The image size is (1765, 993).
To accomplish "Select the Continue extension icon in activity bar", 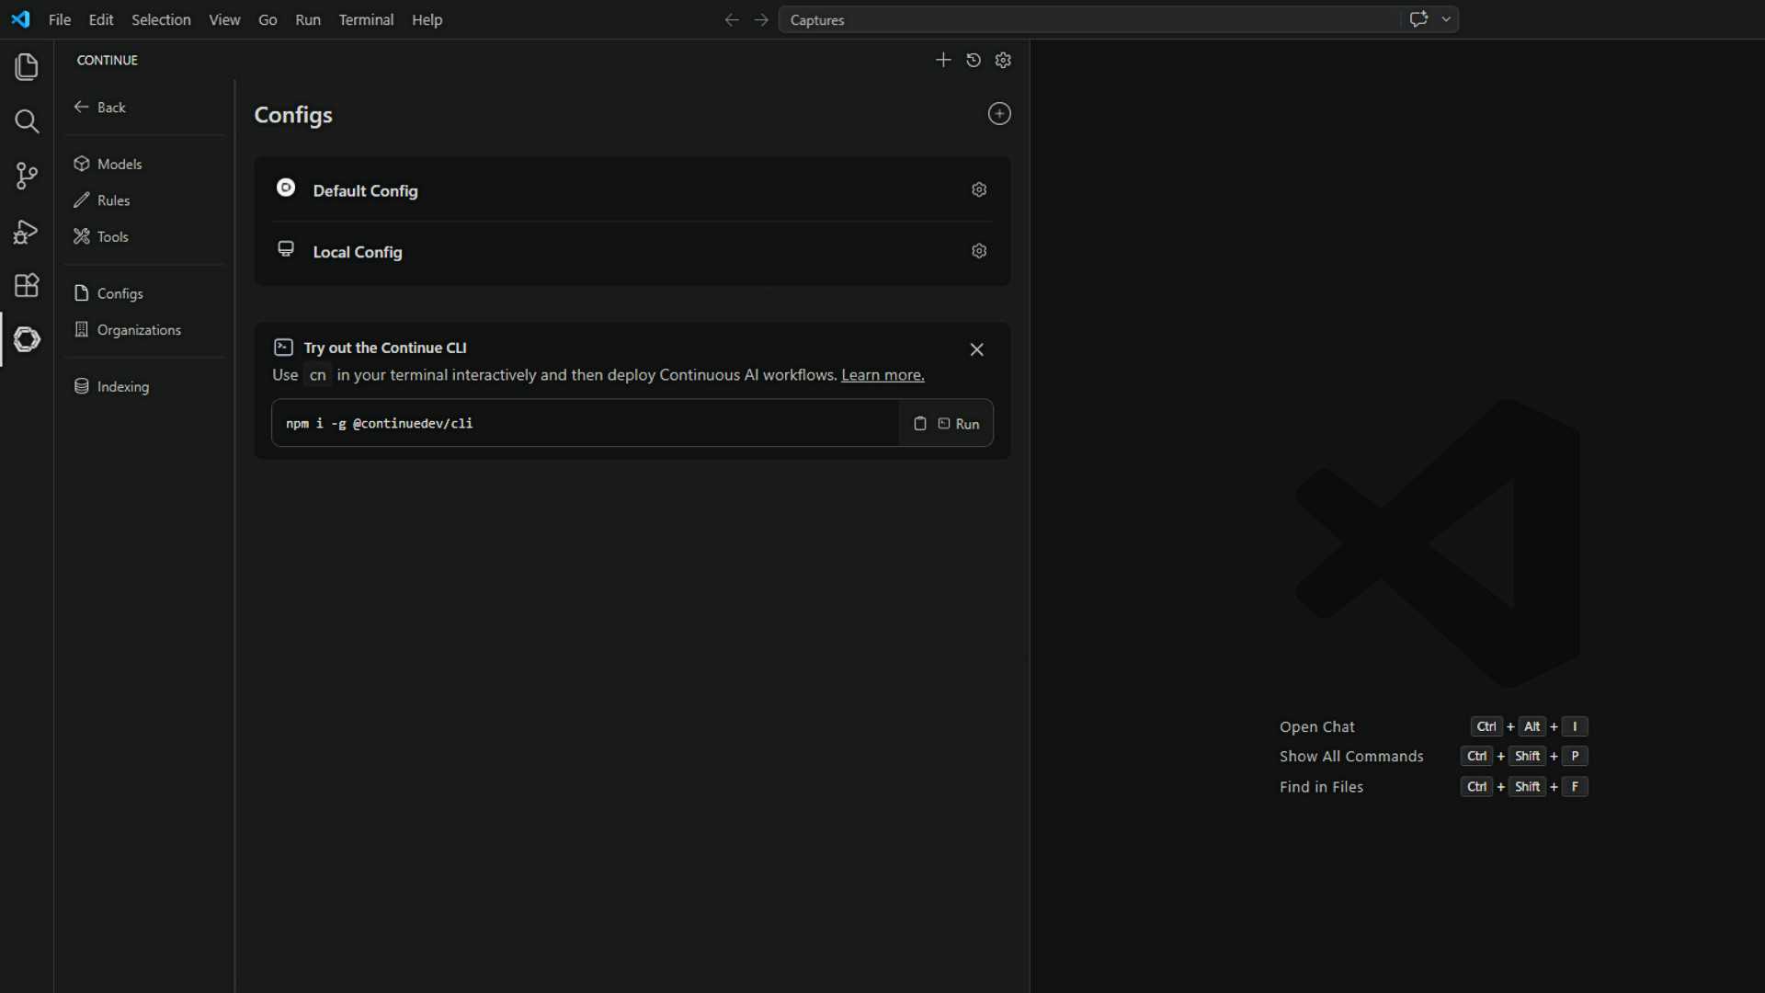I will click(27, 339).
